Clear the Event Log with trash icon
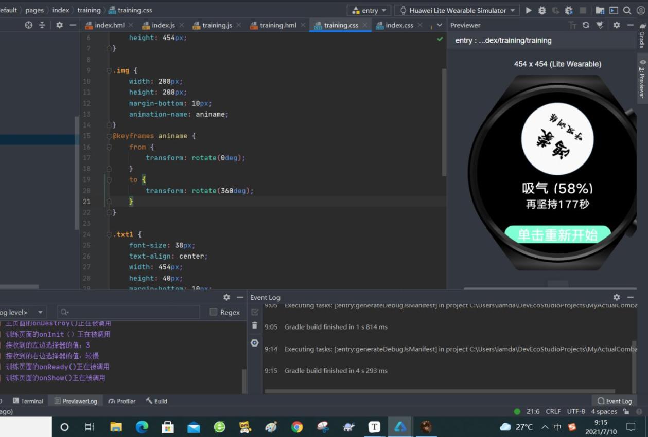 point(254,325)
